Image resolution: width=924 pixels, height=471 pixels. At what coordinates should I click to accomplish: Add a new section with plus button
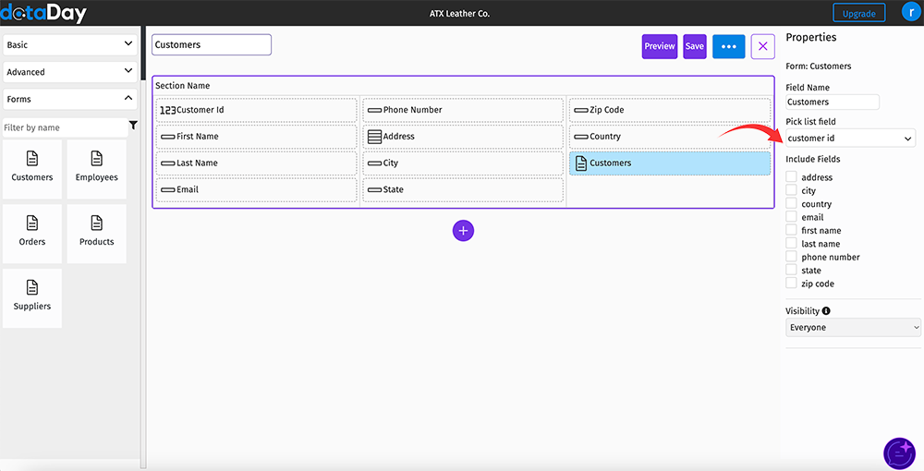(463, 231)
